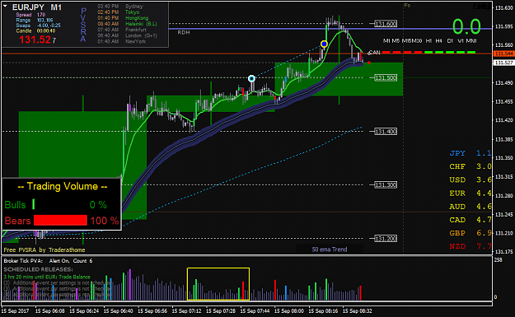Click the JPY 1.1 strength row
Image resolution: width=515 pixels, height=317 pixels.
[471, 153]
